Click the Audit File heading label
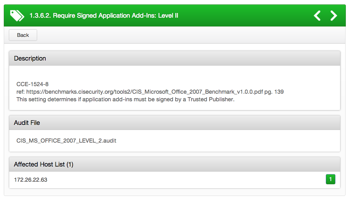Viewport: 349px width, 200px height. coord(27,123)
